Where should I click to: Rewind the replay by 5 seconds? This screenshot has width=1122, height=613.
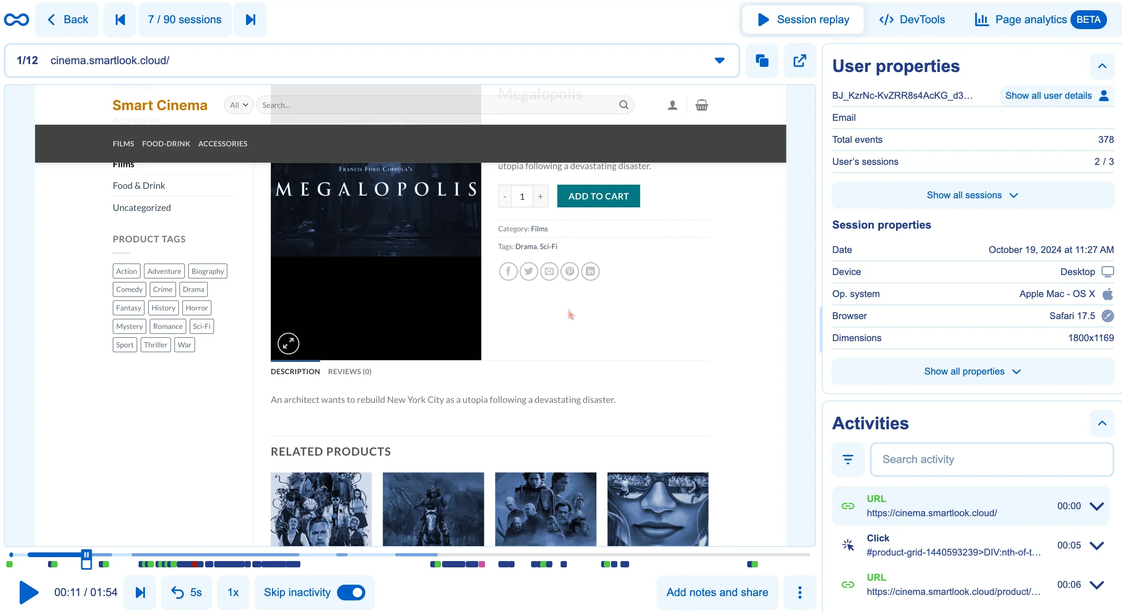click(x=187, y=592)
